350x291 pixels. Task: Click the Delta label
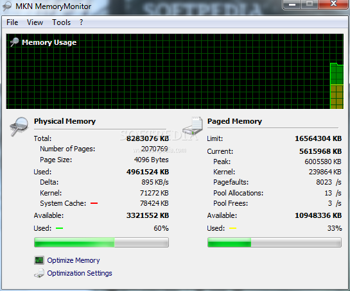tap(49, 182)
